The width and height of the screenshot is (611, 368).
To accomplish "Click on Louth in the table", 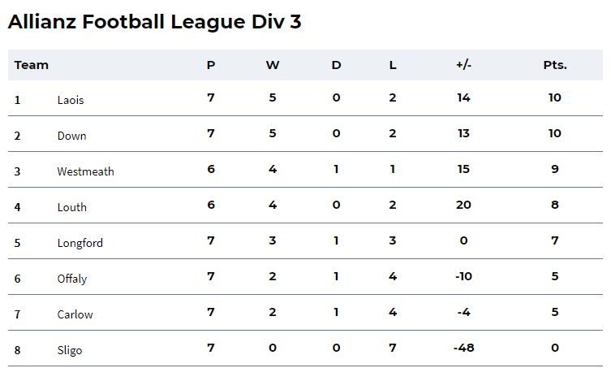I will (x=72, y=207).
